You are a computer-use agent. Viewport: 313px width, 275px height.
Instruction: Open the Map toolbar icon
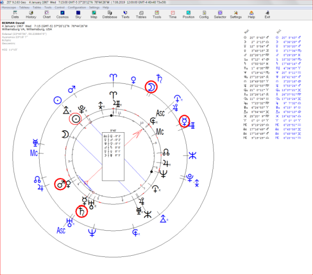(x=94, y=15)
